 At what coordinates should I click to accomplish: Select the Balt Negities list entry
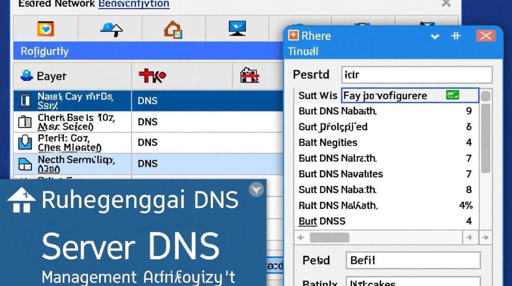[x=328, y=143]
